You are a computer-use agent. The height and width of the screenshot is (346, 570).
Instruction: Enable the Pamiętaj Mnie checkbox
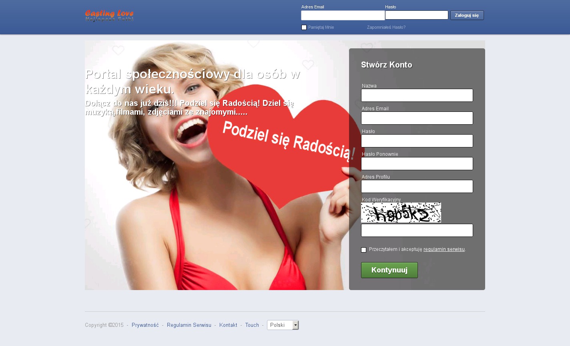304,28
